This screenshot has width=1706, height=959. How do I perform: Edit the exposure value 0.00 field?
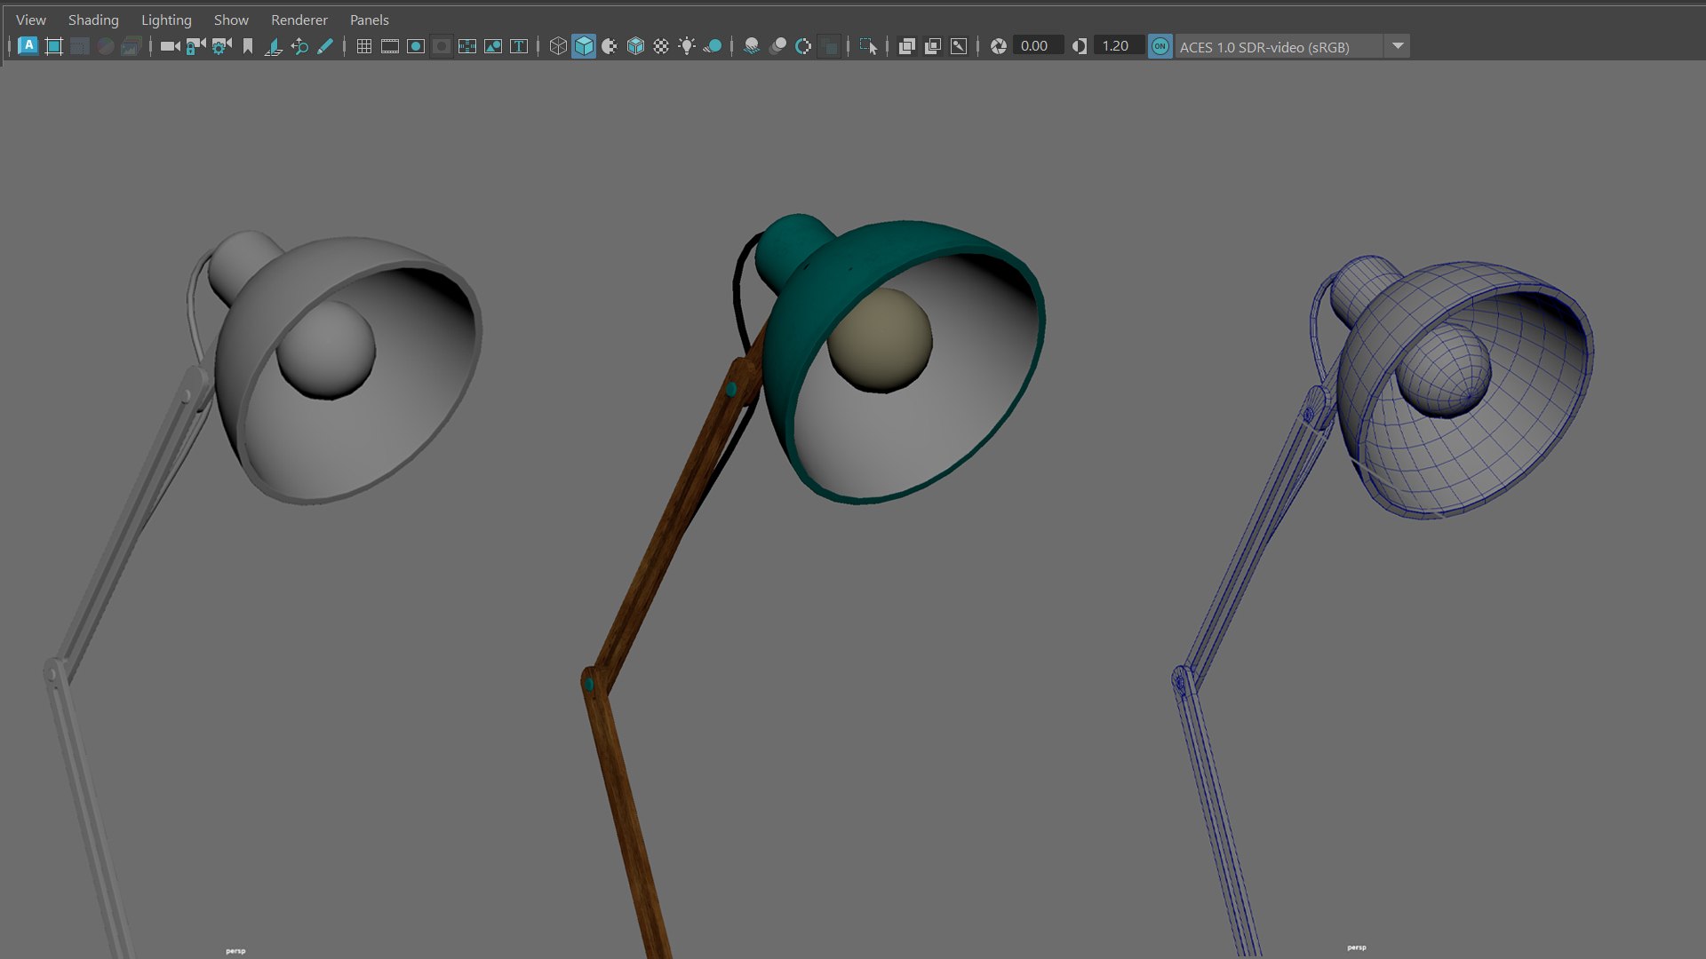click(x=1039, y=46)
